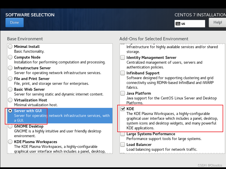
Task: Enable Large Systems Performance support
Action: [x=122, y=134]
